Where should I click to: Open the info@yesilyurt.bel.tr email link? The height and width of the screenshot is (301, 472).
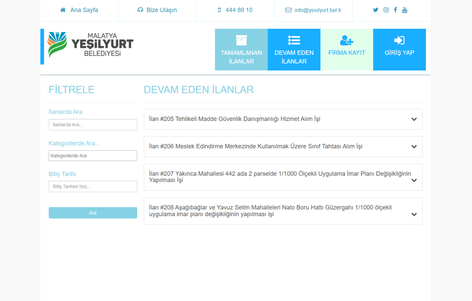[318, 10]
